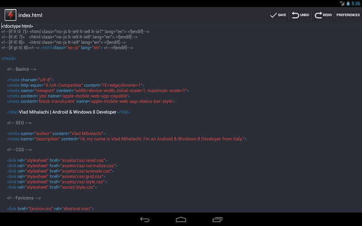Tap the normalize.css stylesheet link line
362x226 pixels.
[62, 166]
